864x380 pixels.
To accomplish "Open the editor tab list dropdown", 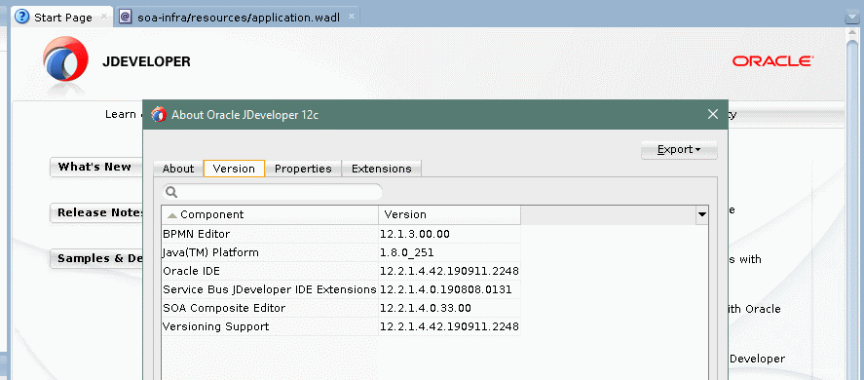I will pos(852,18).
